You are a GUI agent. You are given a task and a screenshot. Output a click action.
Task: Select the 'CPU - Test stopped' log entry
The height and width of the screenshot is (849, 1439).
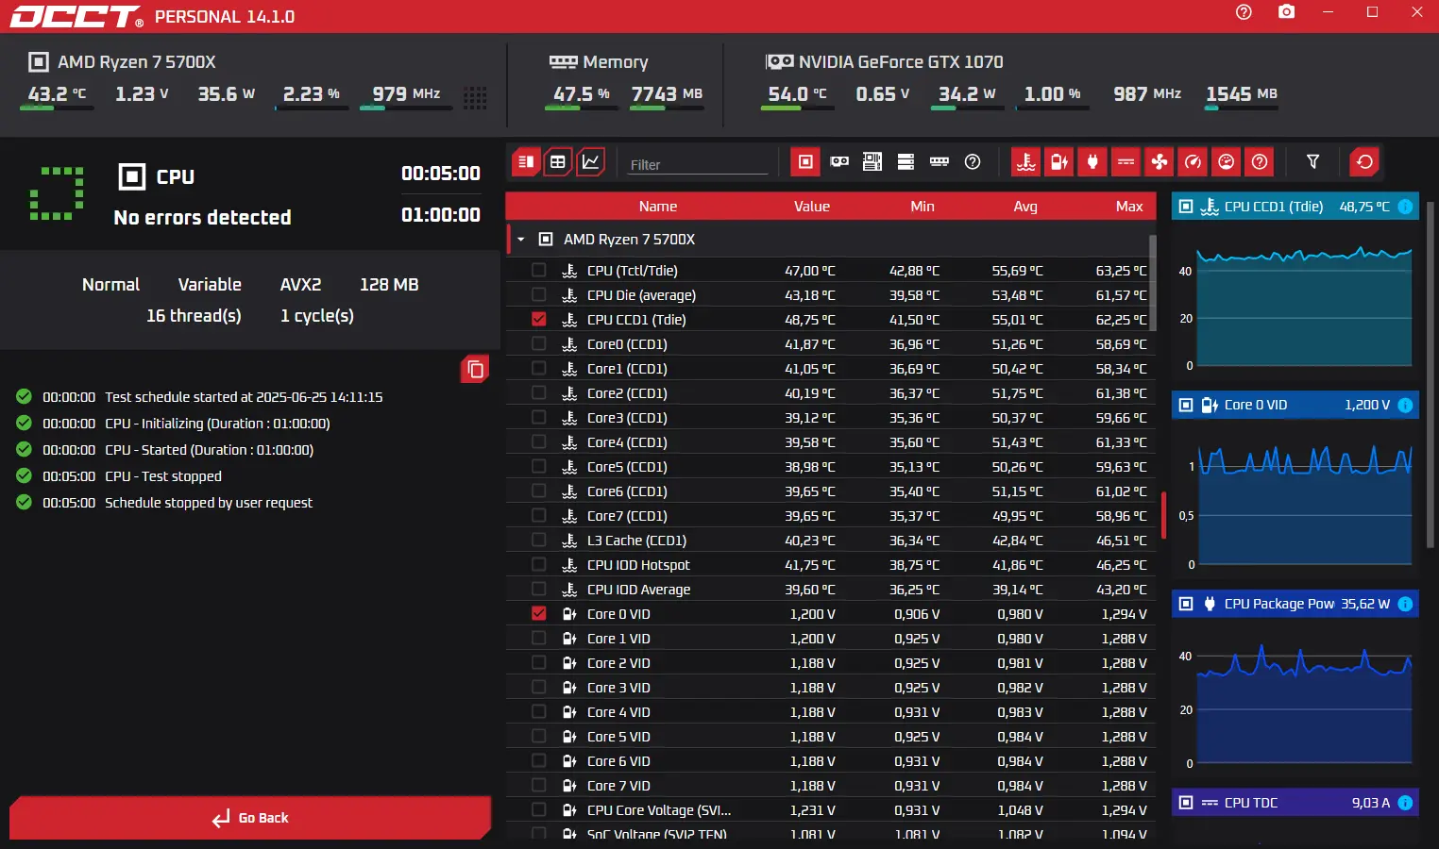163,476
